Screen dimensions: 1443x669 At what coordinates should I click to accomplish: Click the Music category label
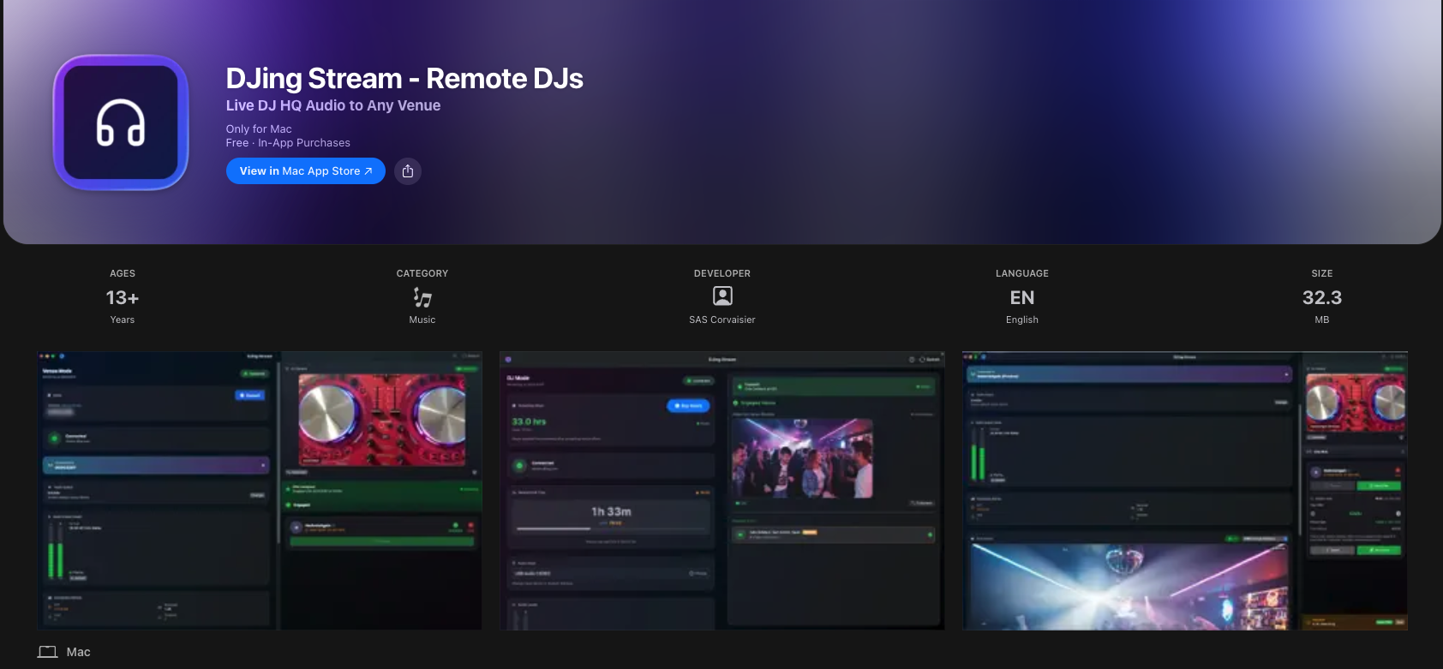[x=422, y=320]
